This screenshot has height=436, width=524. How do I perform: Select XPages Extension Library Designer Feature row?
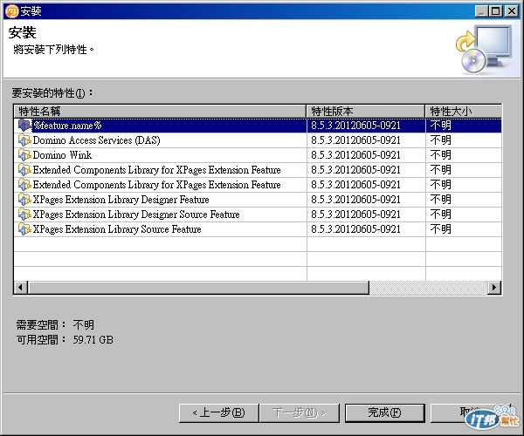258,200
